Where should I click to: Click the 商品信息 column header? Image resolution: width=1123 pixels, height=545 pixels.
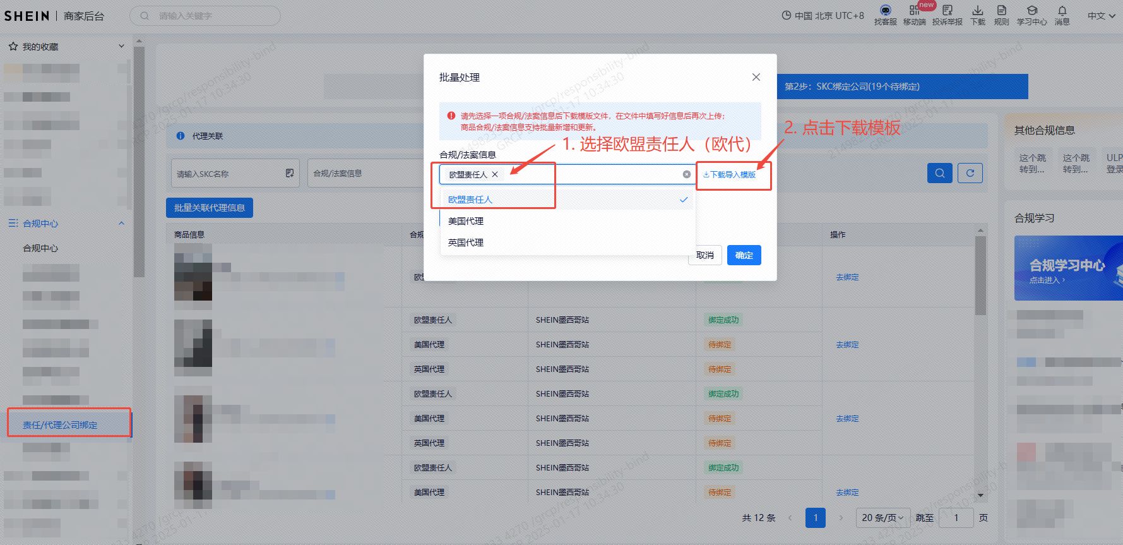189,234
